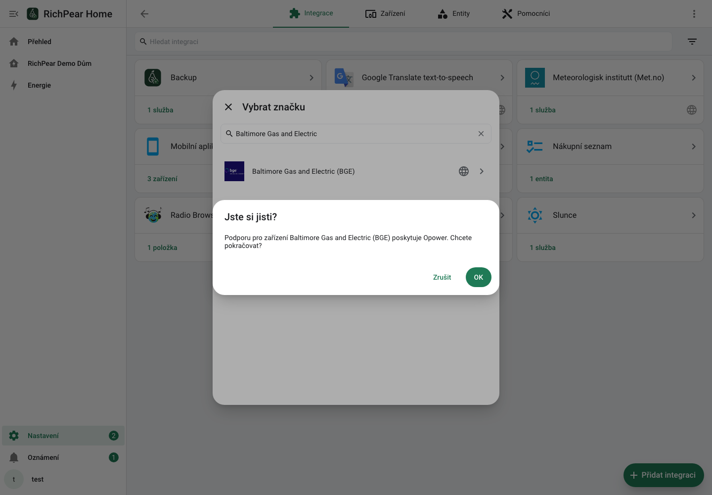The height and width of the screenshot is (495, 712).
Task: Open the three-dot overflow menu
Action: point(694,14)
